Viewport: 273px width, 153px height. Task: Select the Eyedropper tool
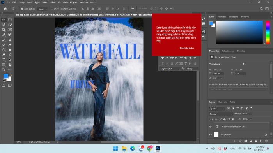pyautogui.click(x=4, y=35)
